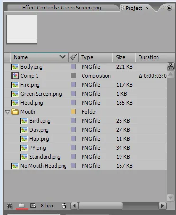Click the horizontal scrollbar thumb
176x215 pixels.
tap(101, 206)
